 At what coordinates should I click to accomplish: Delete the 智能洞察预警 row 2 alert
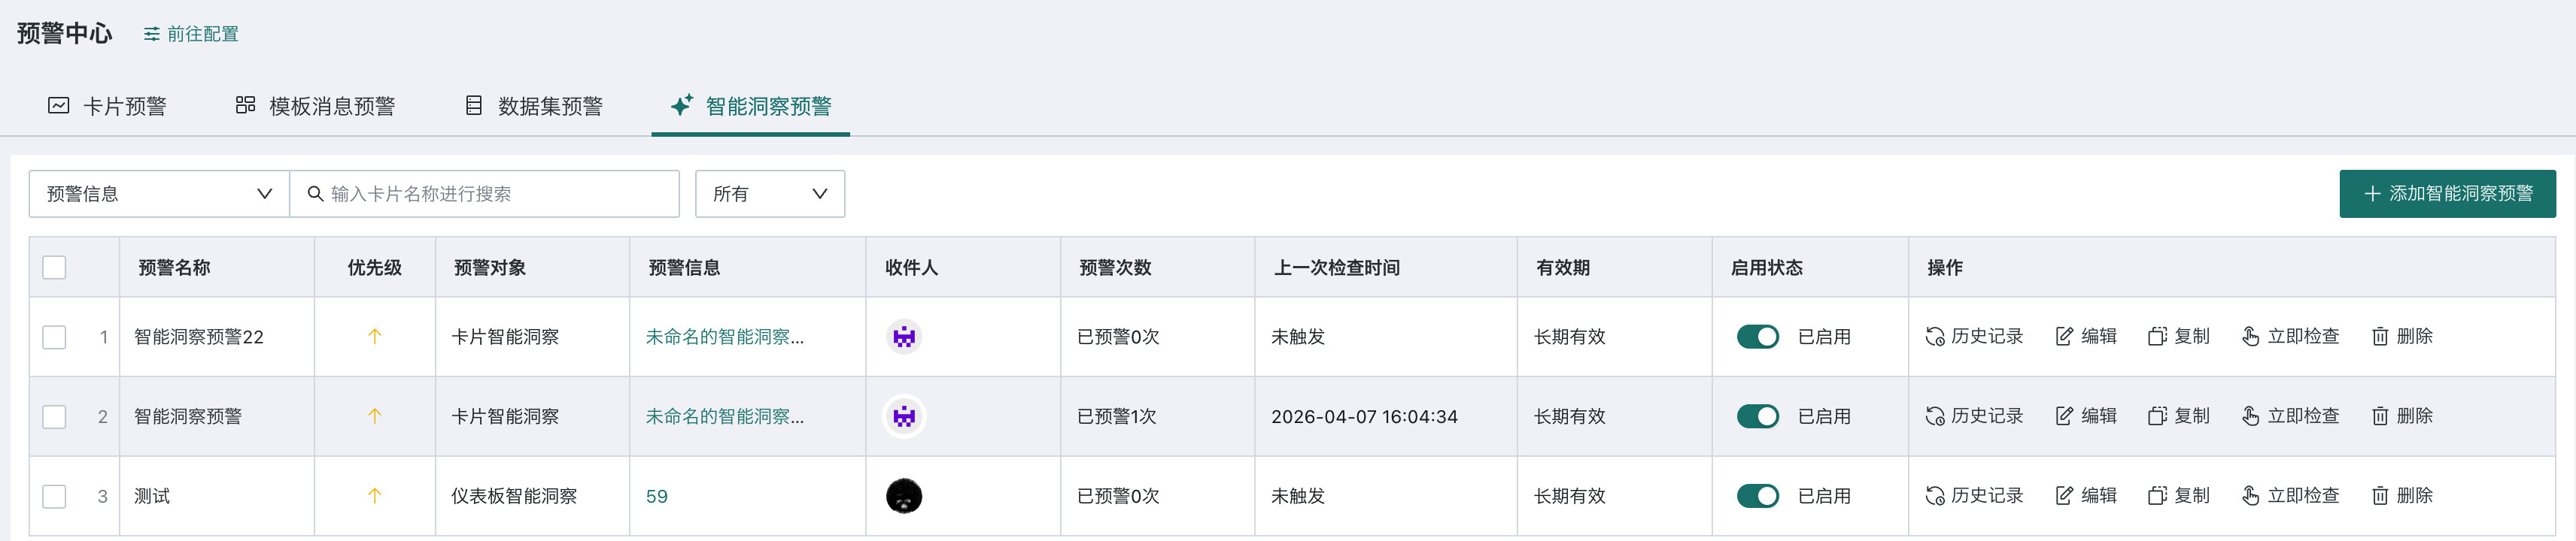click(x=2402, y=416)
